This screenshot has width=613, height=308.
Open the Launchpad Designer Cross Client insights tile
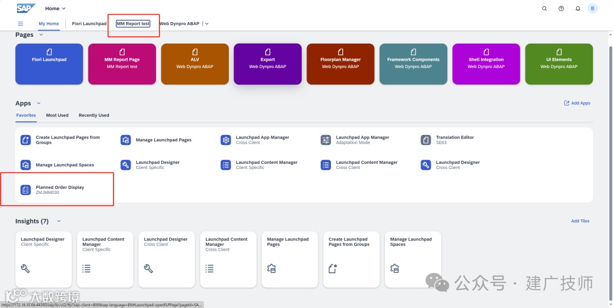[166, 260]
